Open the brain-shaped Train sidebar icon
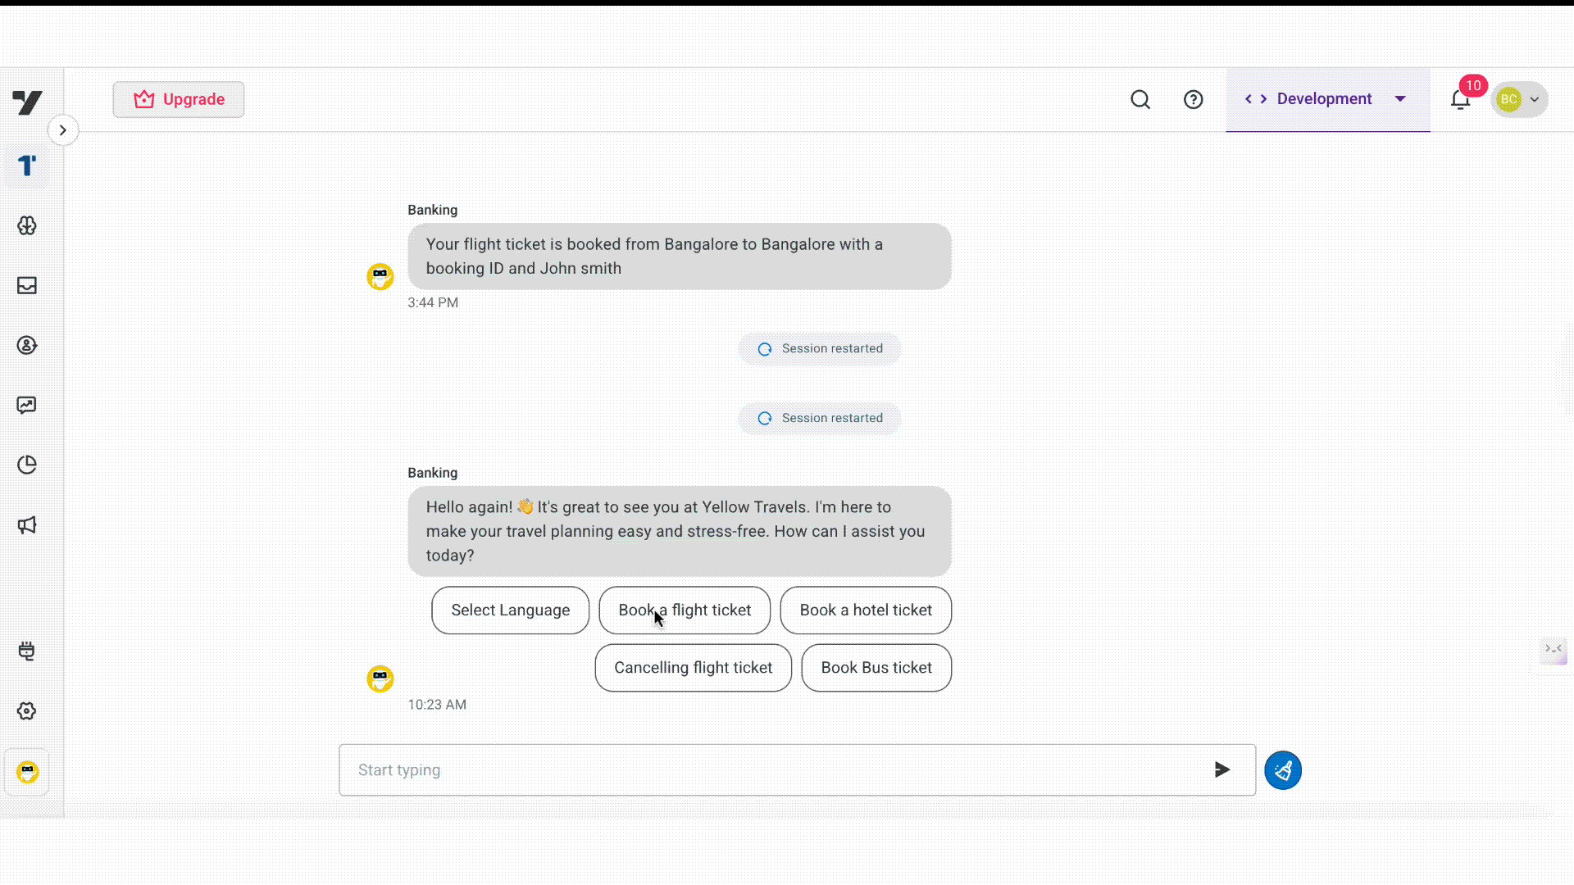The image size is (1574, 885). pos(27,225)
